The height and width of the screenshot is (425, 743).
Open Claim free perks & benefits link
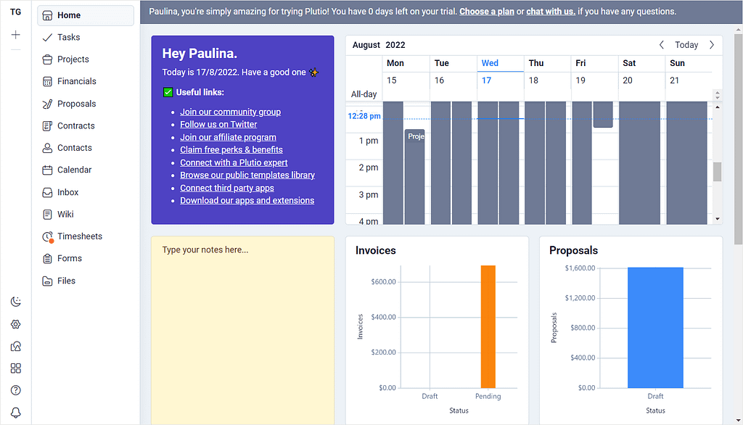(231, 149)
